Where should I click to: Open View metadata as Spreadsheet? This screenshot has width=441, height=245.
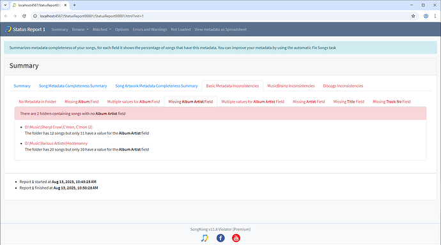[220, 29]
